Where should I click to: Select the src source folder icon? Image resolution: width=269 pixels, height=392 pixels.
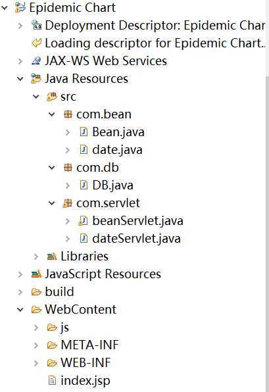[52, 97]
